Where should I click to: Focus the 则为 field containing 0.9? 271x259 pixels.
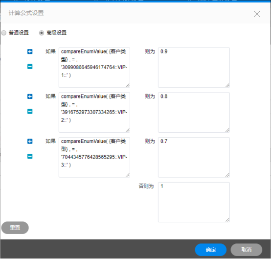point(194,68)
